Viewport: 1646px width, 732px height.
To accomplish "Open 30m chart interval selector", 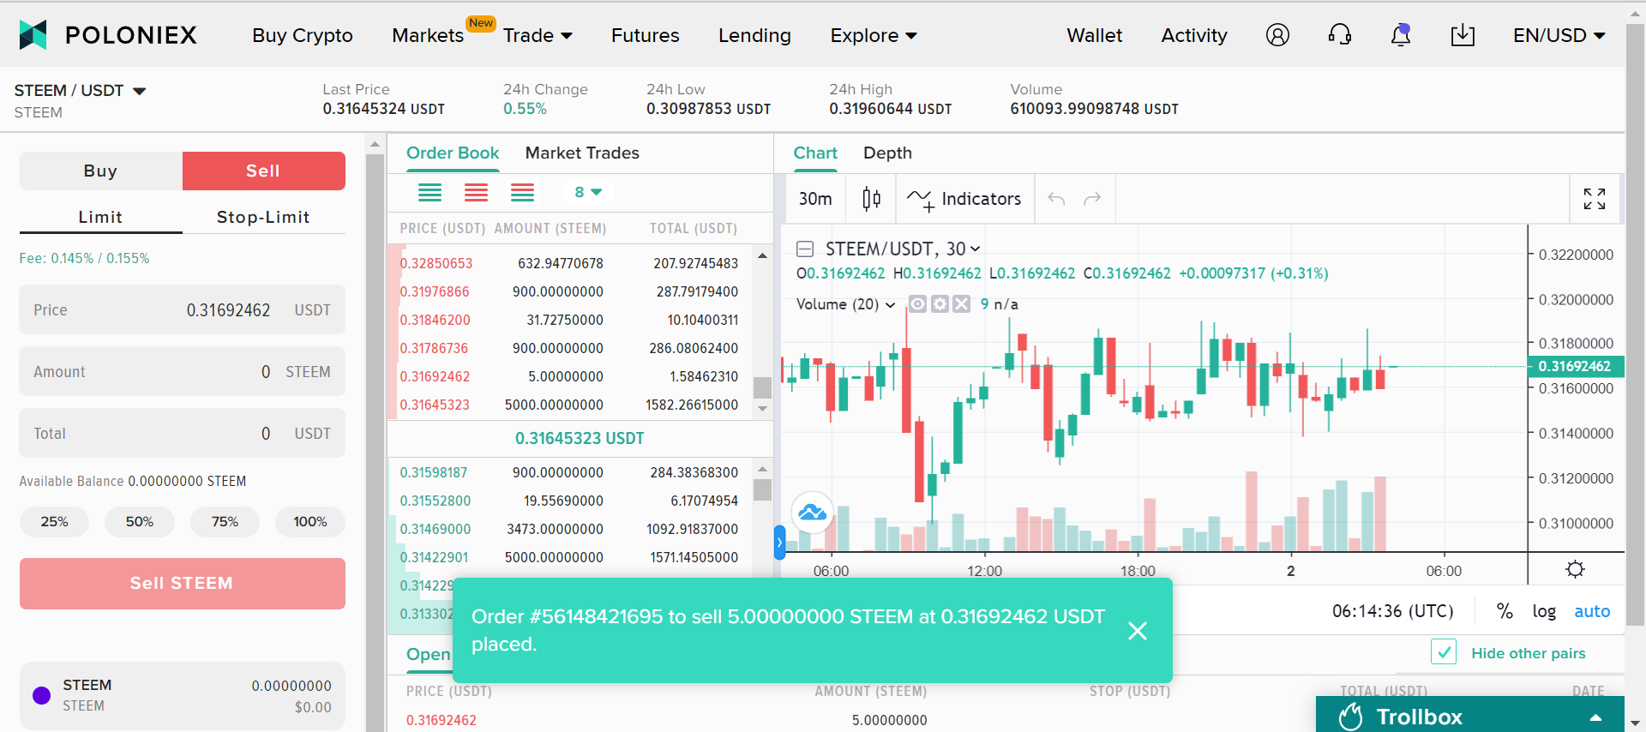I will 815,199.
